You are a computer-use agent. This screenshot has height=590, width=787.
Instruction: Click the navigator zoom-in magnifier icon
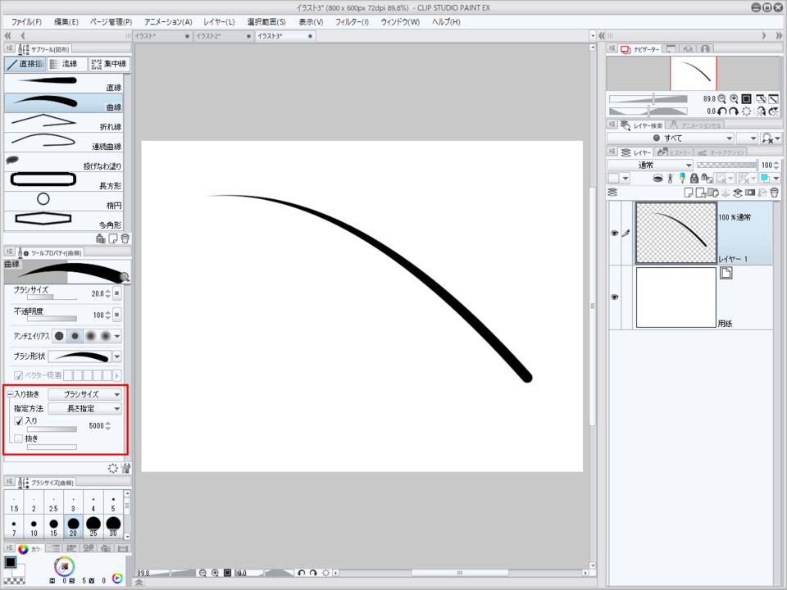734,98
